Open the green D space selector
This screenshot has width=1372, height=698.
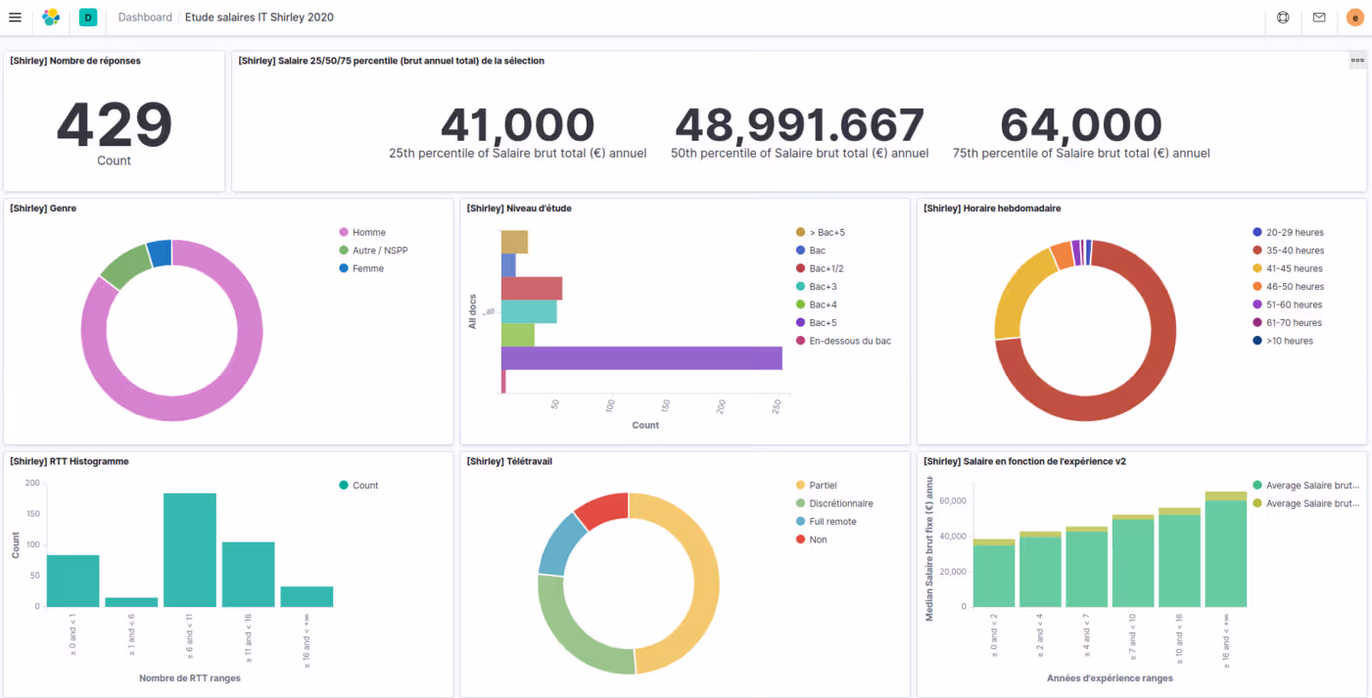[x=88, y=18]
